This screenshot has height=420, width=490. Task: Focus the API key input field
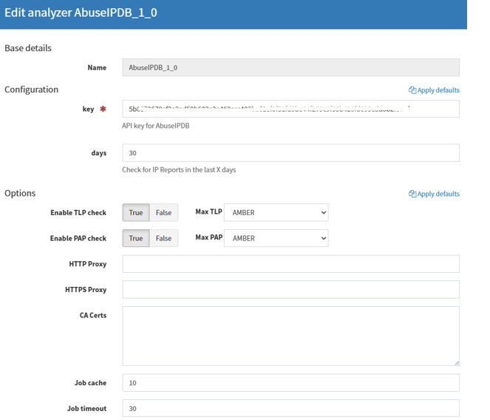point(290,109)
